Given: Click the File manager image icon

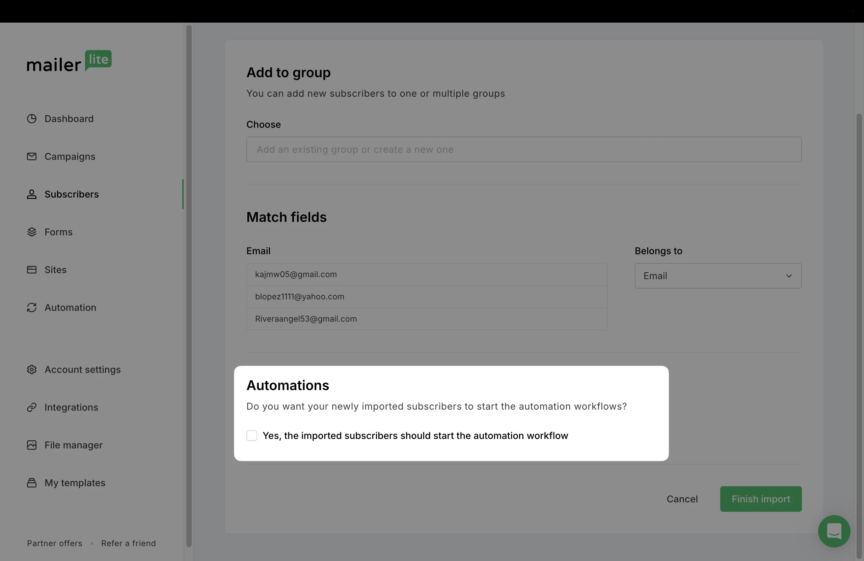Looking at the screenshot, I should pos(32,445).
